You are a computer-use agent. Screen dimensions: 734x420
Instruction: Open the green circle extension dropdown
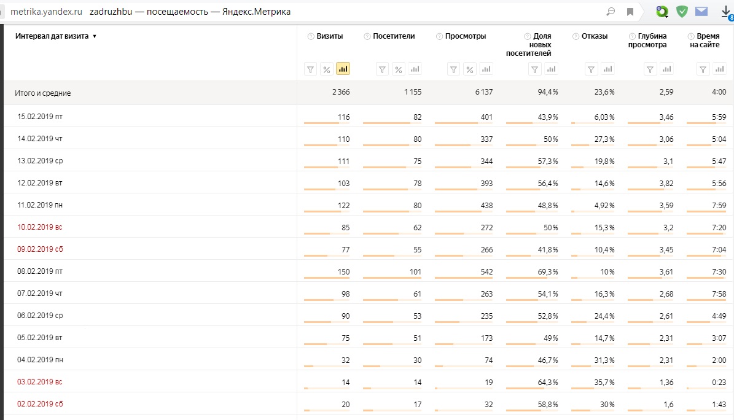coord(662,12)
